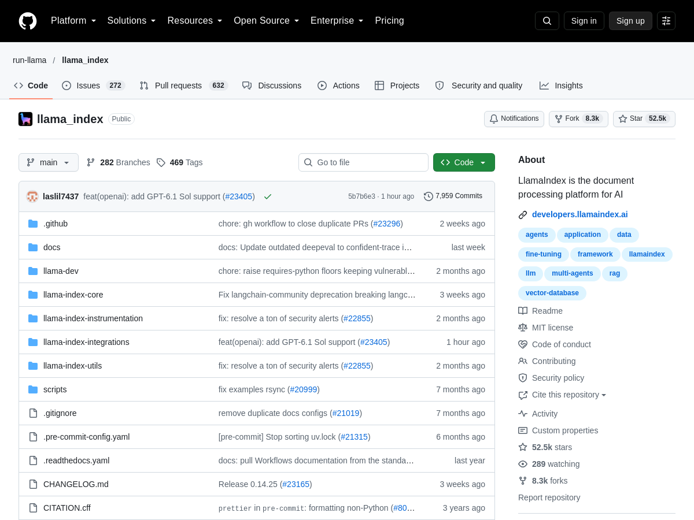The width and height of the screenshot is (694, 520).
Task: Open the llama-index-integrations folder
Action: coord(86,342)
